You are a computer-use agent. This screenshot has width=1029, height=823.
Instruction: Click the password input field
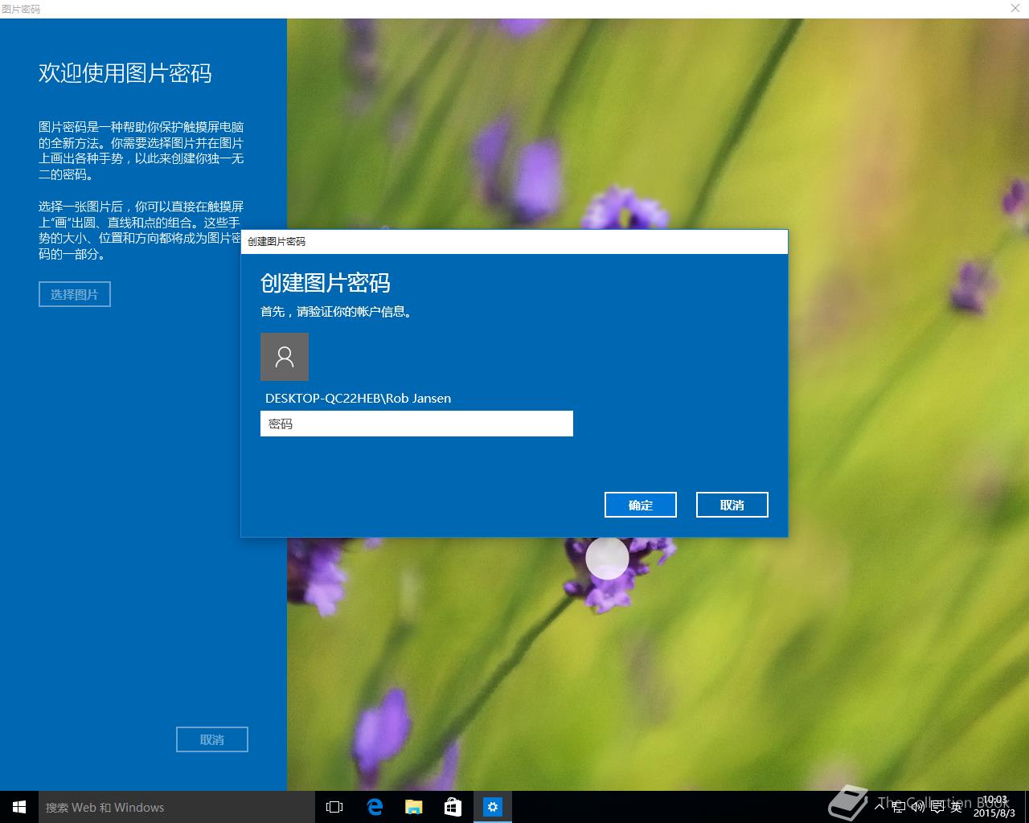click(x=416, y=424)
